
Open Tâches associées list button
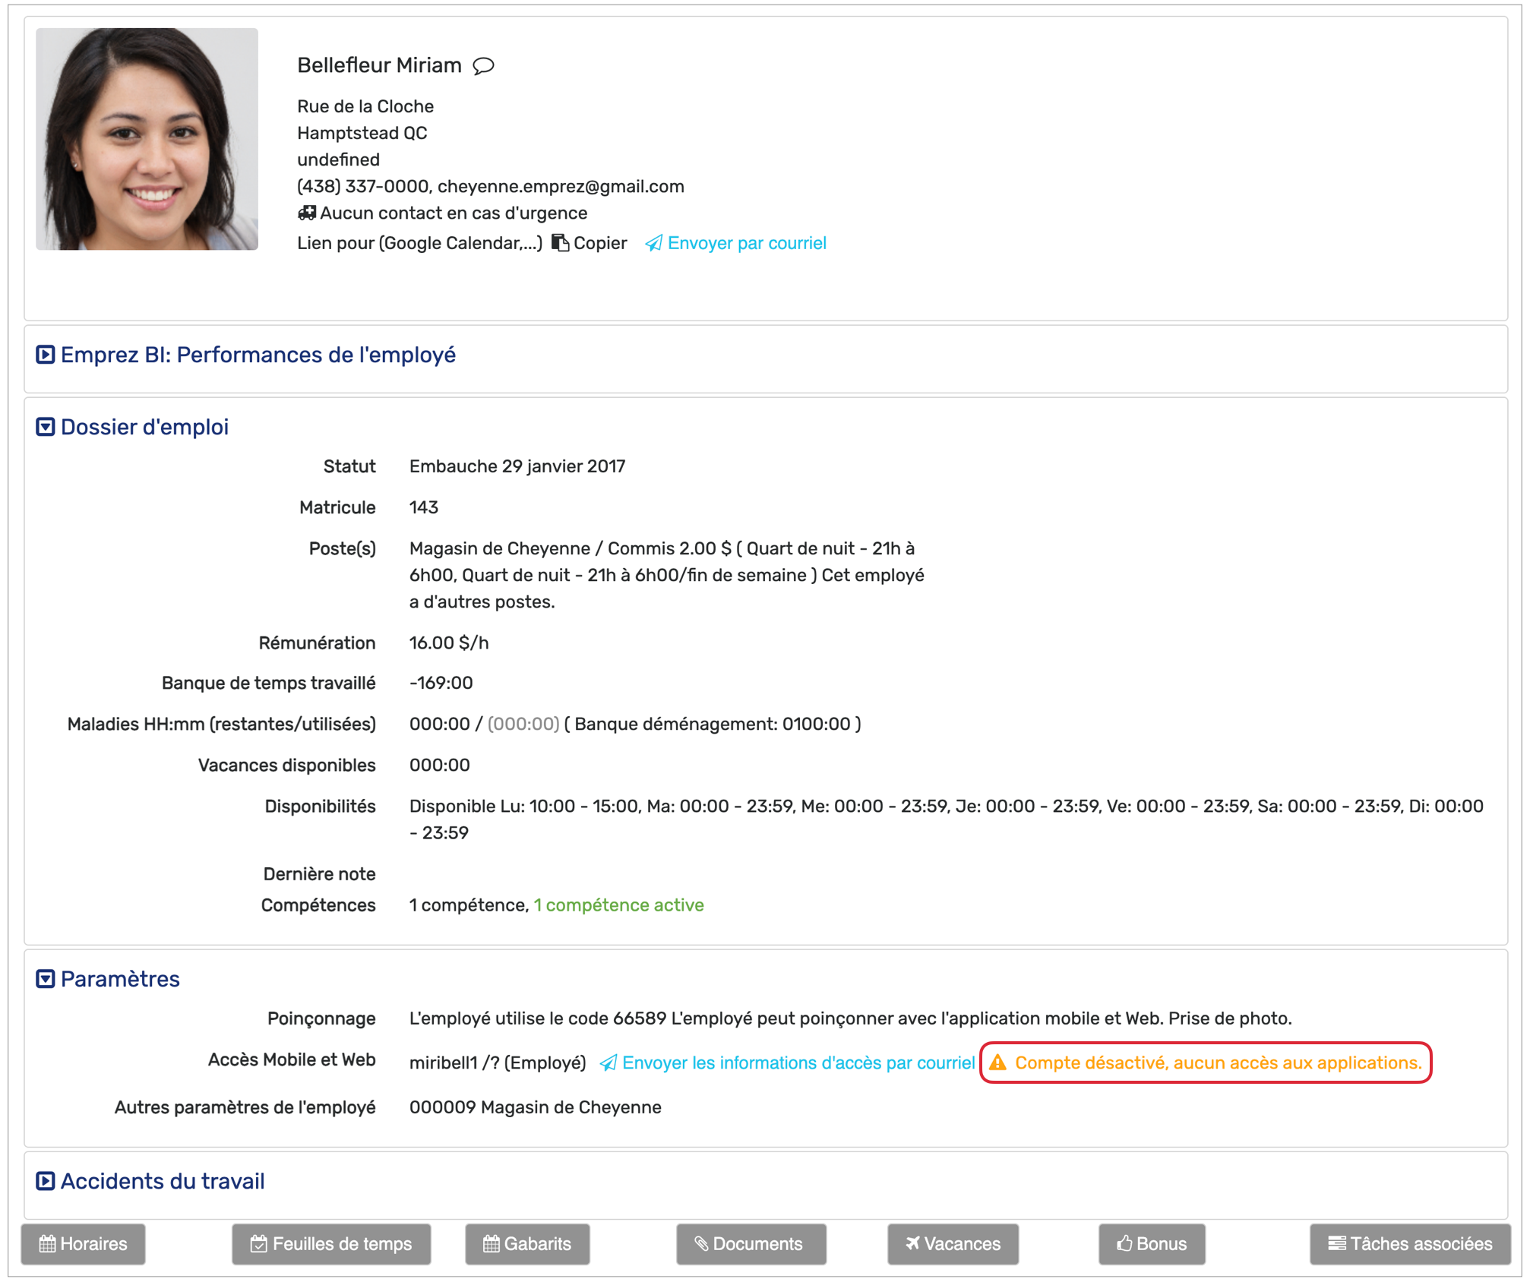[1410, 1243]
